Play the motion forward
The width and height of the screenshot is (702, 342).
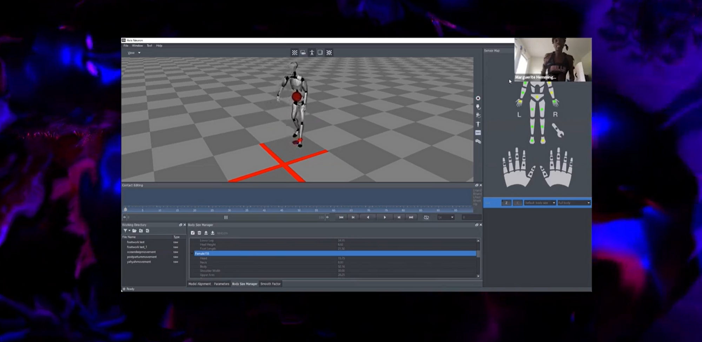click(385, 217)
